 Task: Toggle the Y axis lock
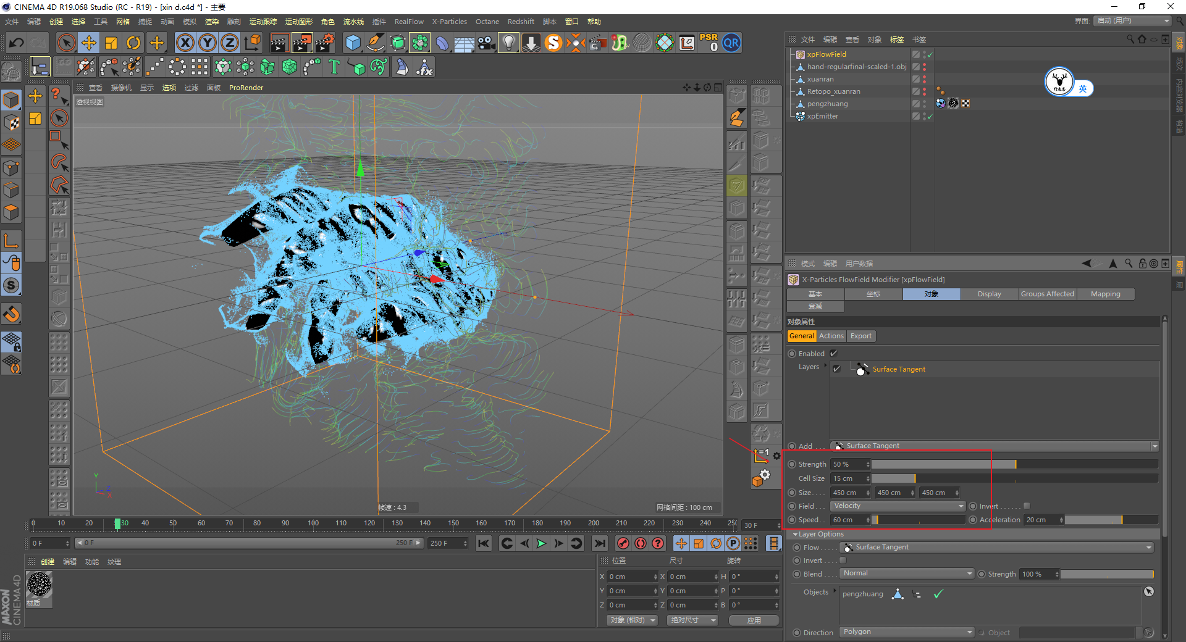208,43
